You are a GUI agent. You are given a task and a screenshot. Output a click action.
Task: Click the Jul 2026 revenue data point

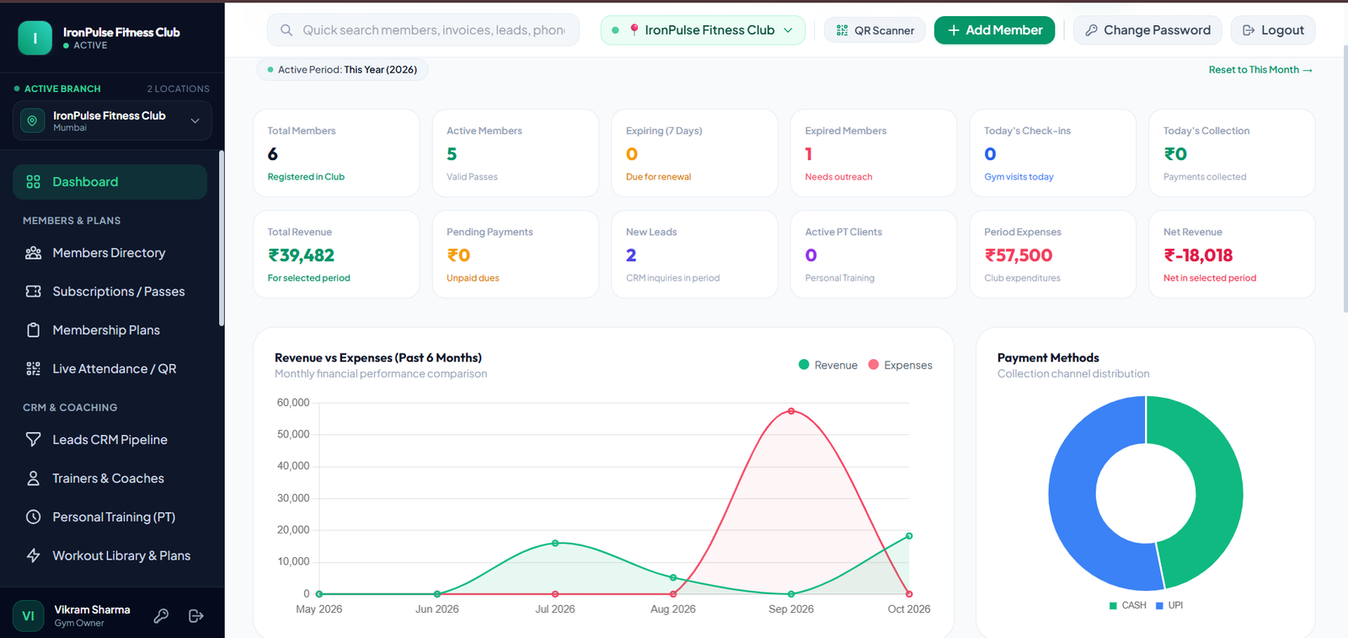555,544
